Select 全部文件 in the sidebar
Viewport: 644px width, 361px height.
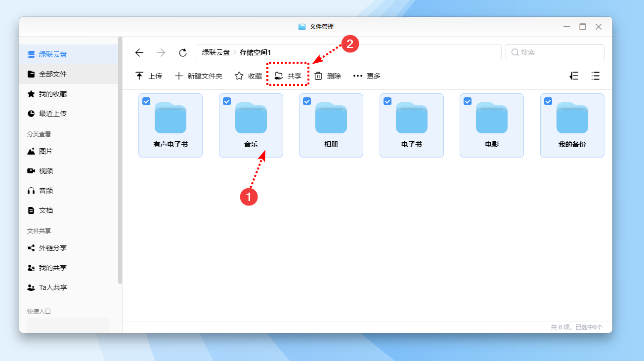coord(53,74)
